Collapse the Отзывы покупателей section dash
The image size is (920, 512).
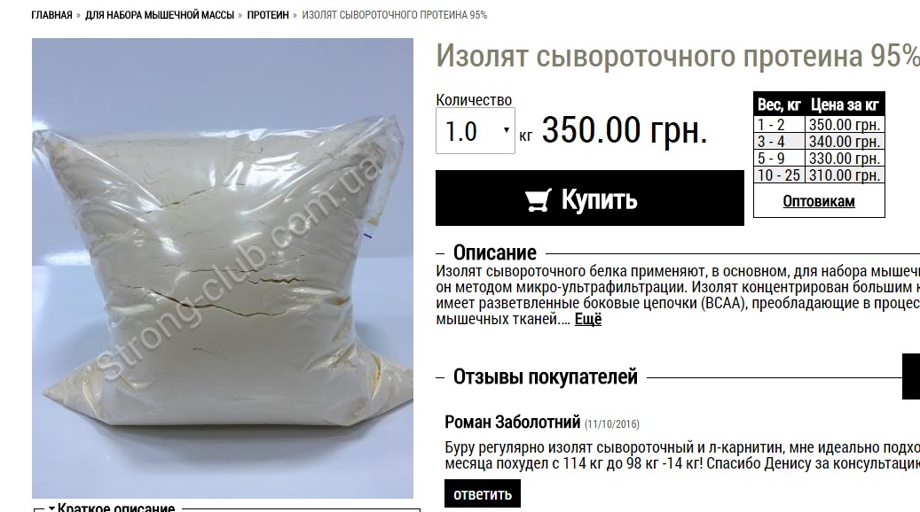[440, 378]
